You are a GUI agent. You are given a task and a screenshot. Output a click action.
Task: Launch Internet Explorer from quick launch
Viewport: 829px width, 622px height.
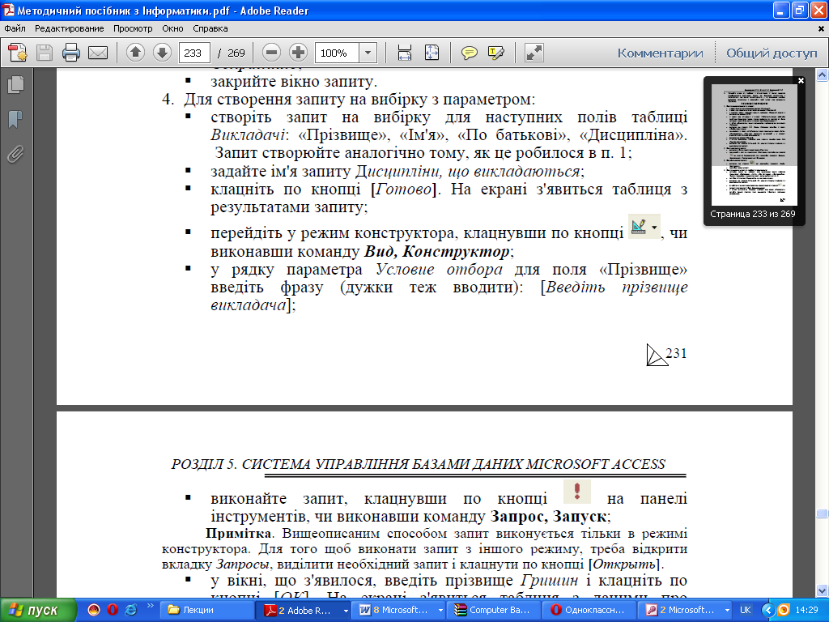130,610
